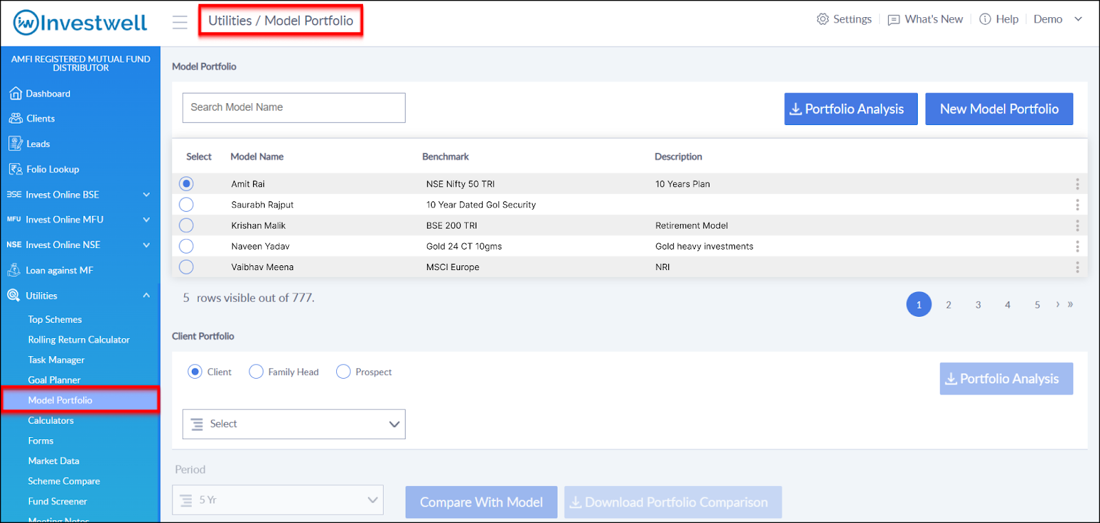Click the Leads icon in sidebar

(x=15, y=144)
